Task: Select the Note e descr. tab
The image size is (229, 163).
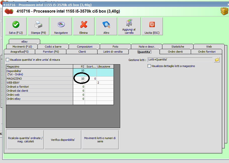Action: tap(147, 47)
